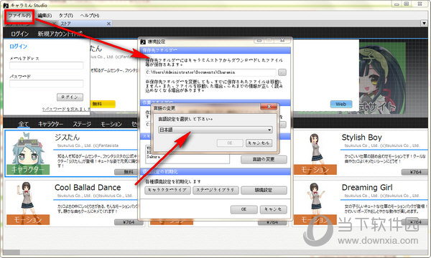This screenshot has height=258, width=431.
Task: Open the 日本語 language dropdown
Action: point(215,130)
